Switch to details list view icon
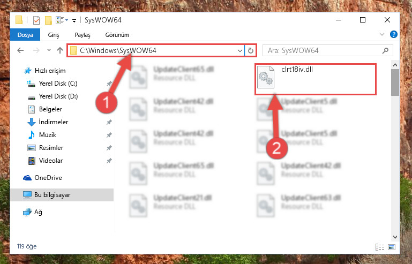 coord(380,247)
